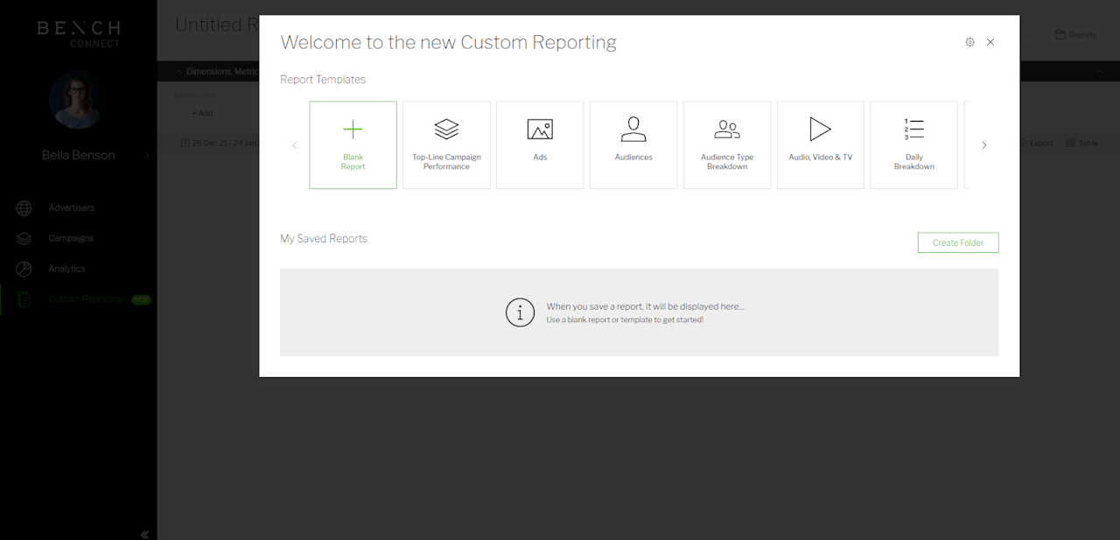Open settings gear in welcome dialog
Screen dimensions: 1120x540
969,42
